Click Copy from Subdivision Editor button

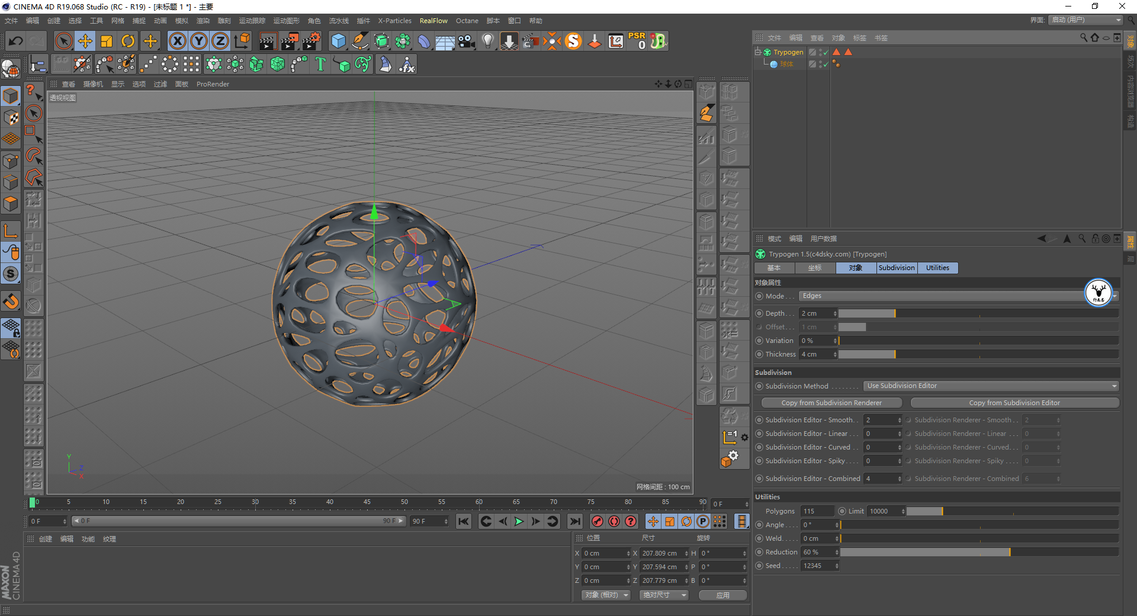click(x=1014, y=403)
